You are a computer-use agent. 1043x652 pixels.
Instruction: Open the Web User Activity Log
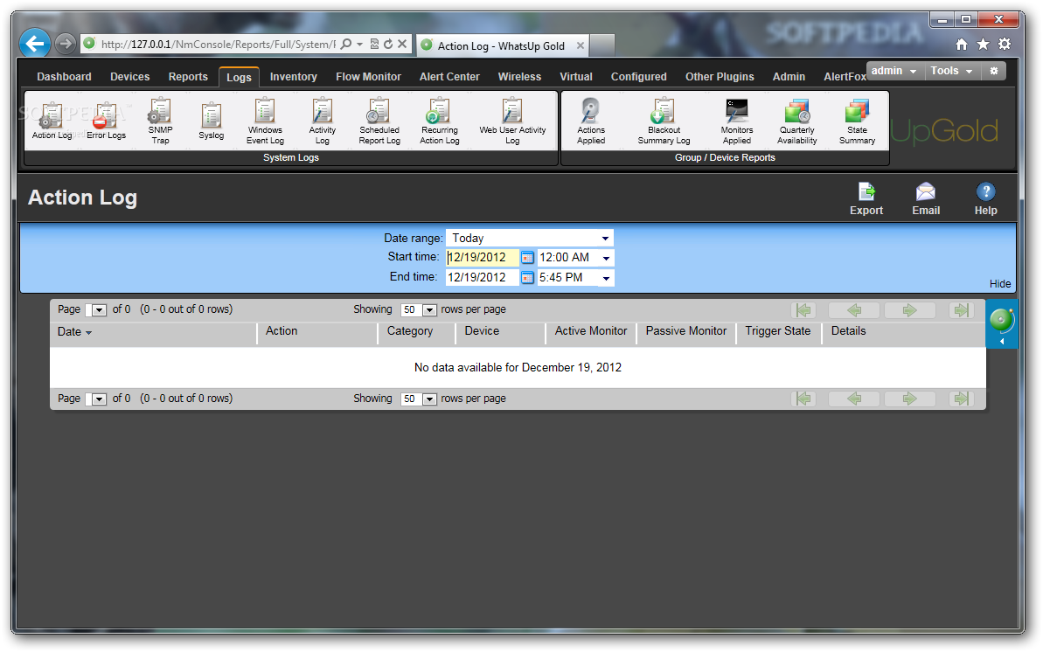pyautogui.click(x=512, y=121)
